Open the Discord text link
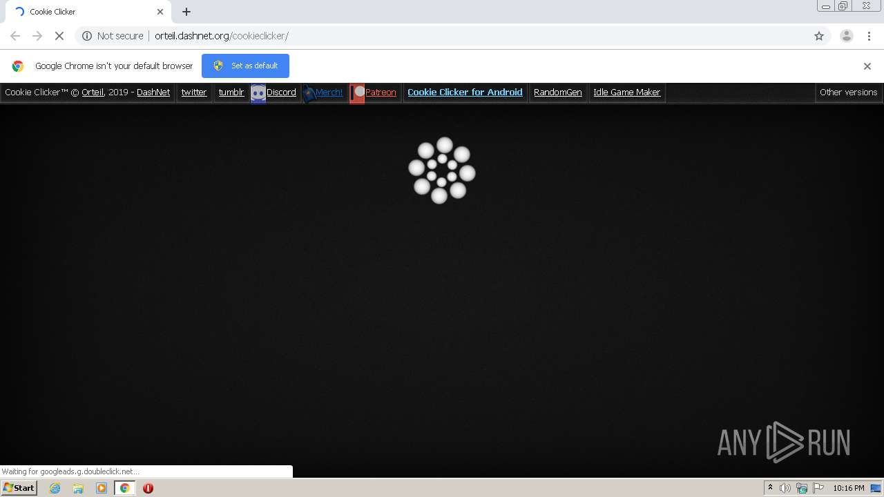The image size is (884, 497). tap(282, 92)
